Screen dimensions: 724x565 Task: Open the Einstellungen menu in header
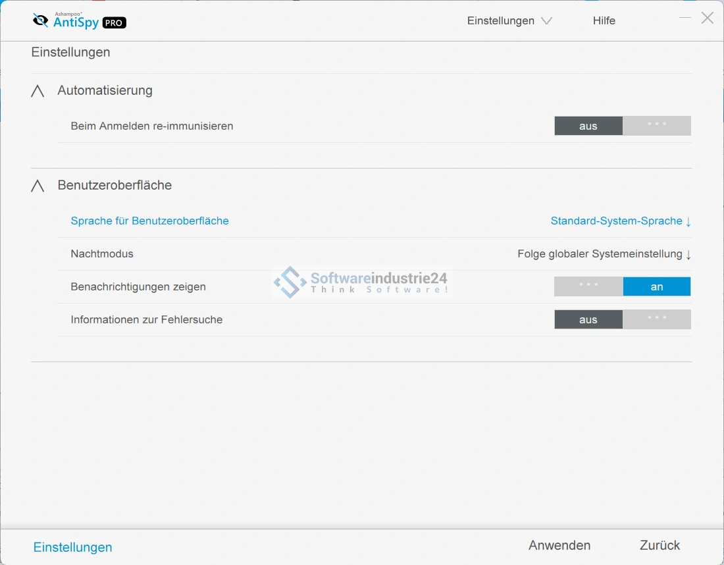501,21
